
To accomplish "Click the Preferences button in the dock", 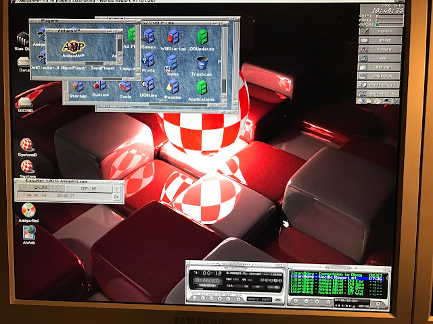I will click(378, 84).
